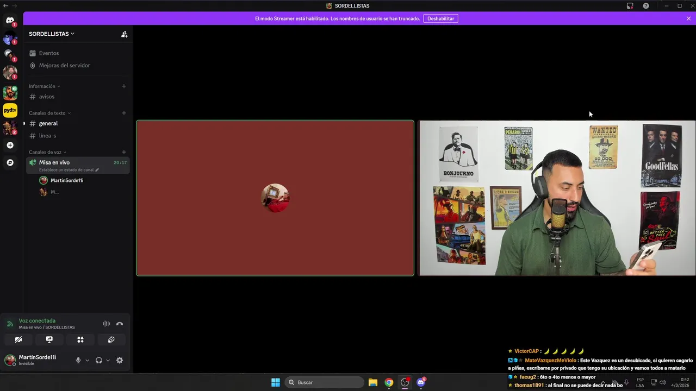The height and width of the screenshot is (391, 696).
Task: Open Mejoras del servidor
Action: pyautogui.click(x=78, y=65)
